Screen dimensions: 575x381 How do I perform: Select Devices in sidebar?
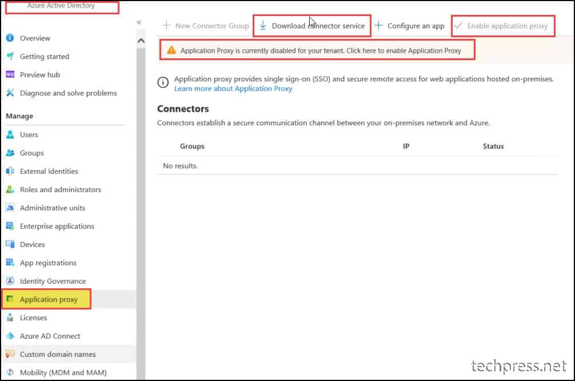32,244
